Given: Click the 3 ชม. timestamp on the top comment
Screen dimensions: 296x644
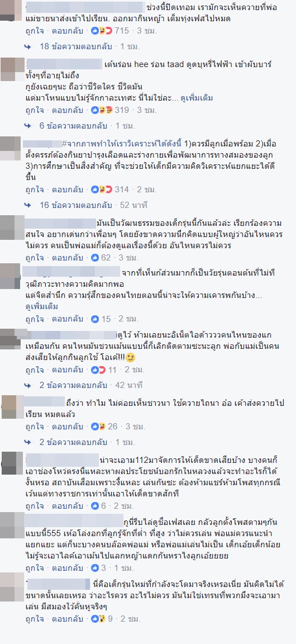Looking at the screenshot, I should (145, 31).
